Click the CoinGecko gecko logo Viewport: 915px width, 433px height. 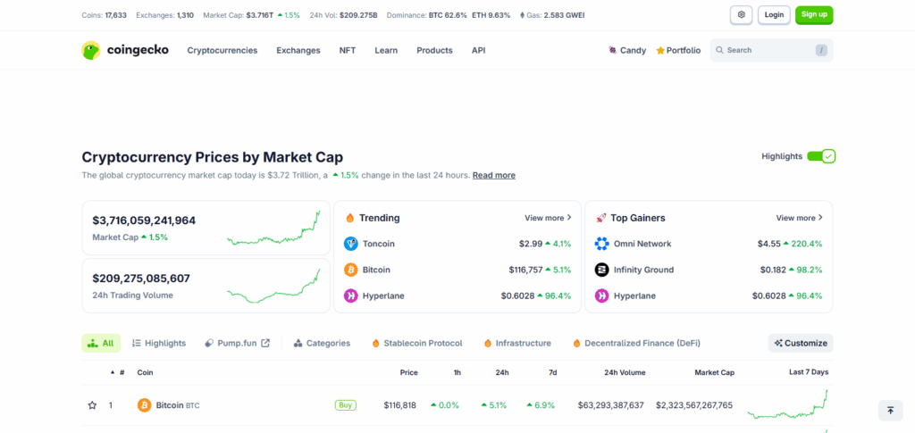pyautogui.click(x=91, y=50)
